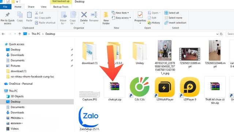Viewport: 234px width, 132px height.
Task: Go up one folder level
Action: [20, 34]
